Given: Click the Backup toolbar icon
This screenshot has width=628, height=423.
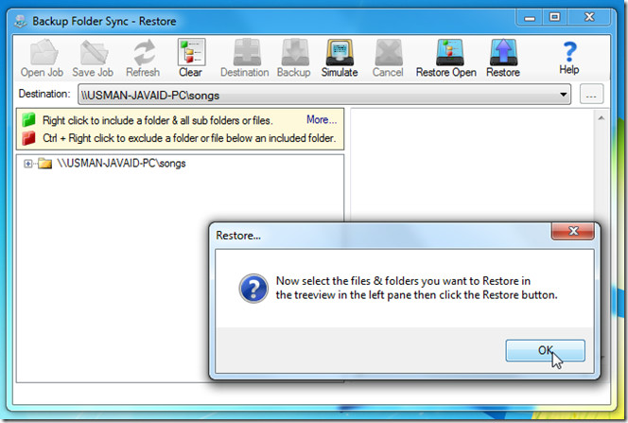Looking at the screenshot, I should click(x=295, y=52).
